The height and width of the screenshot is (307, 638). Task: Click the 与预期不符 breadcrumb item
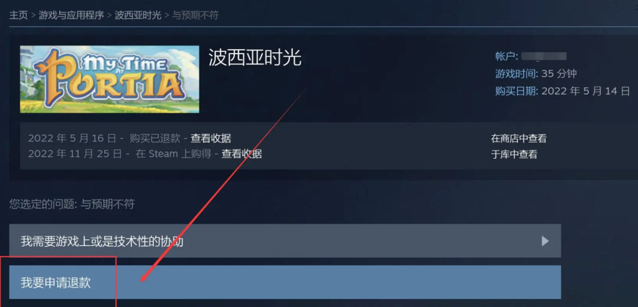pyautogui.click(x=195, y=16)
